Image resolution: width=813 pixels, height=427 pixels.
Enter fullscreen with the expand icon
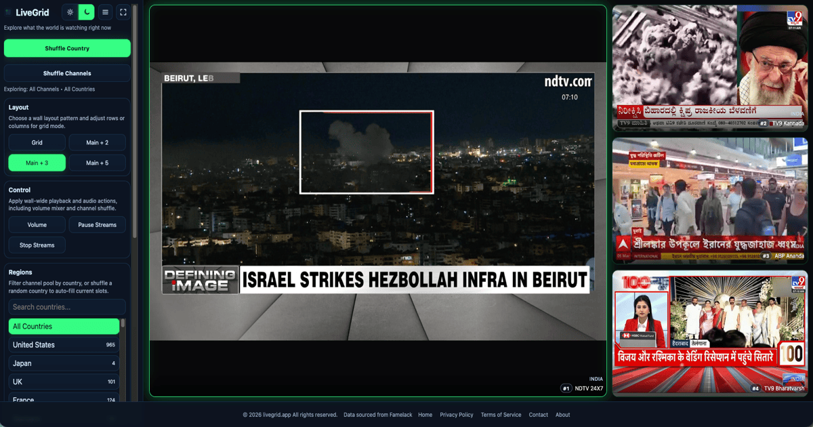click(123, 12)
